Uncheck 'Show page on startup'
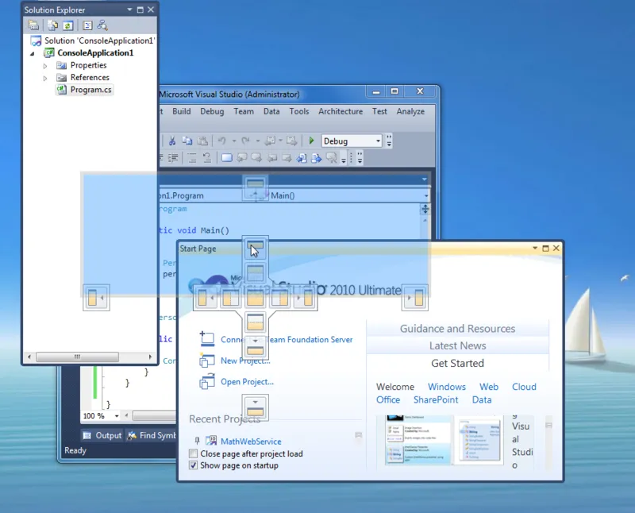Image resolution: width=635 pixels, height=513 pixels. (194, 465)
